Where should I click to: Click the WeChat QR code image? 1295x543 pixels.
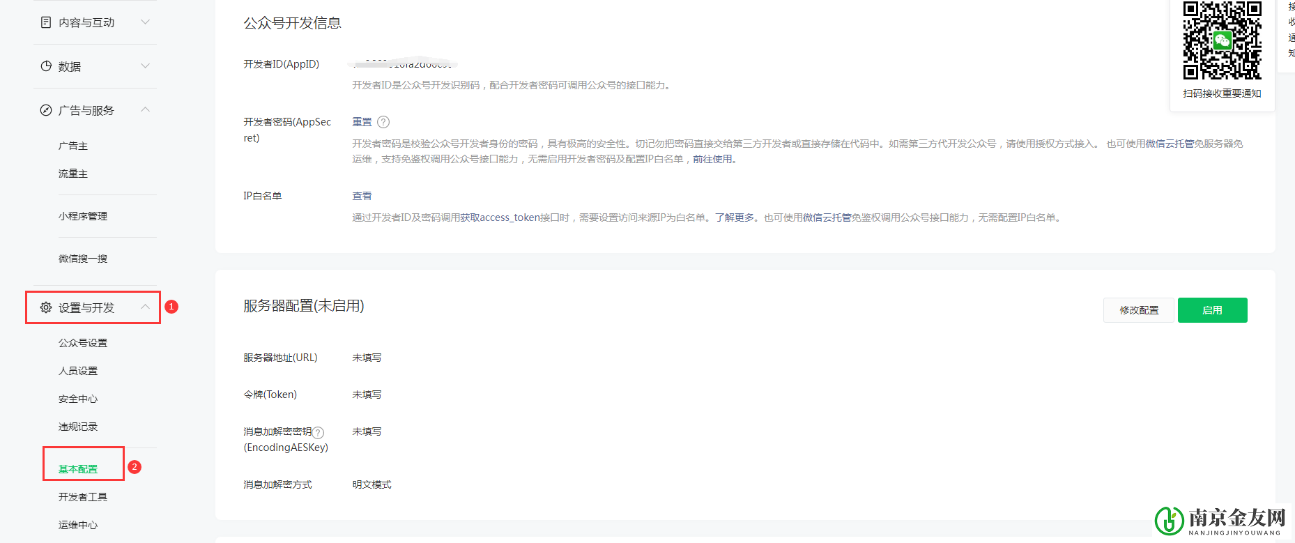click(x=1222, y=40)
